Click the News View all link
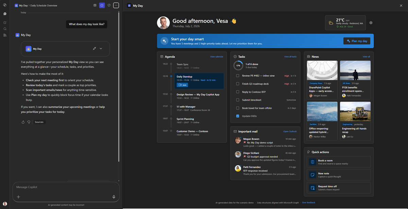Viewport: 408px width, 209px height. pyautogui.click(x=366, y=57)
